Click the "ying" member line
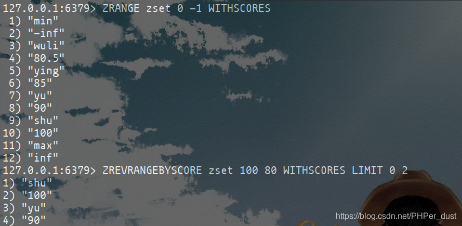 [x=46, y=71]
